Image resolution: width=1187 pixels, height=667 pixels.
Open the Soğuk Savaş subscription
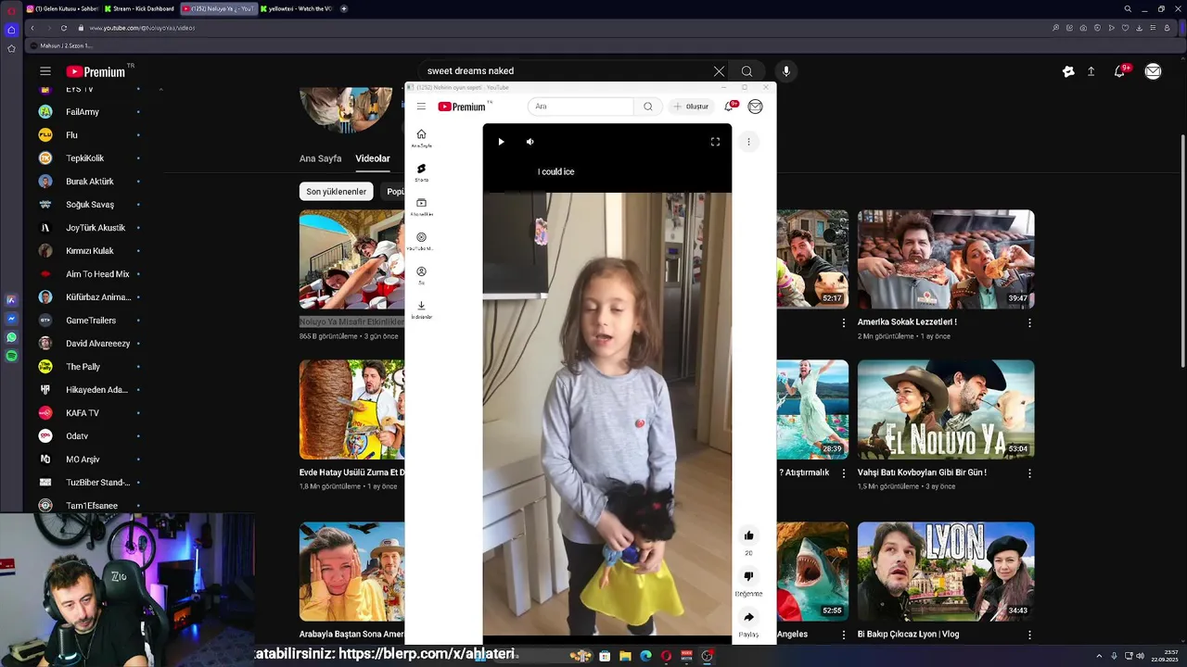pos(88,205)
